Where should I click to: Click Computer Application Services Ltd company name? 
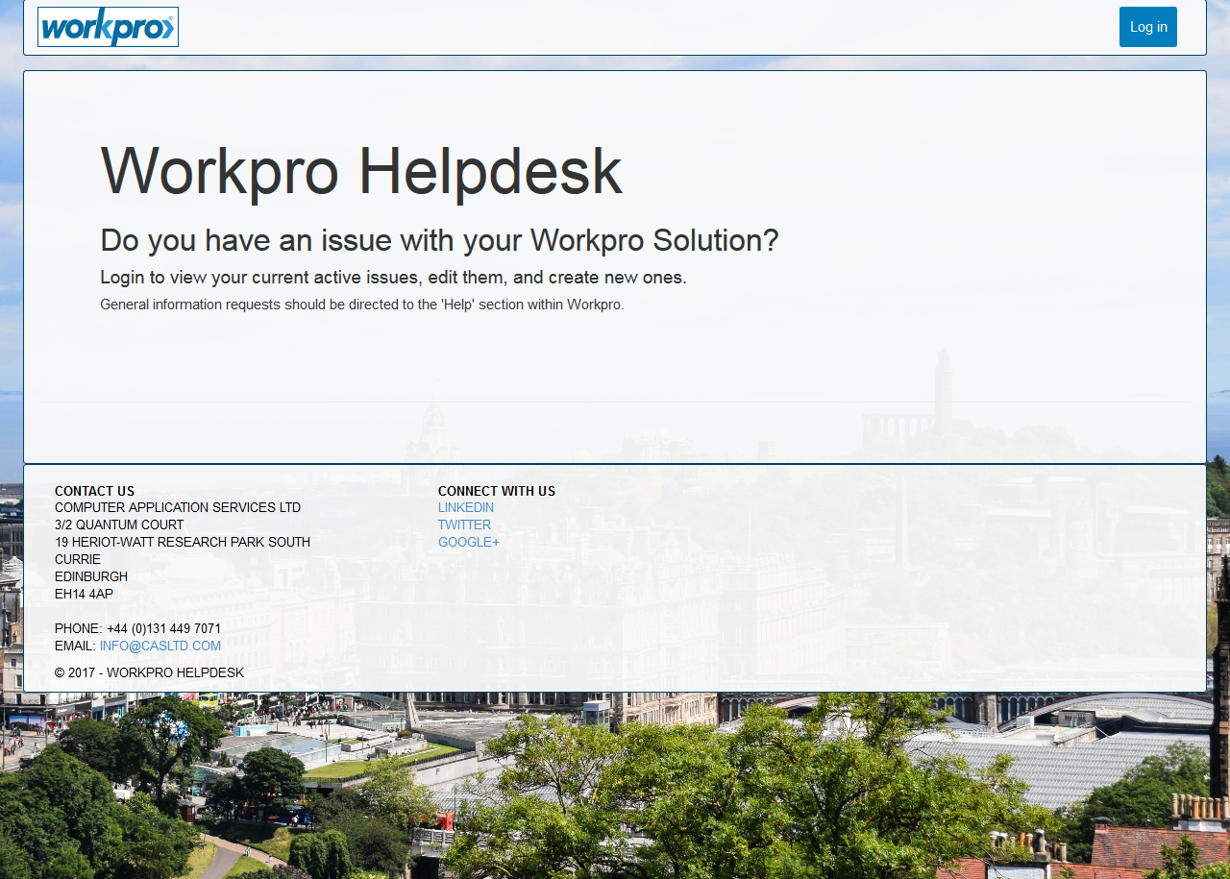click(x=177, y=507)
